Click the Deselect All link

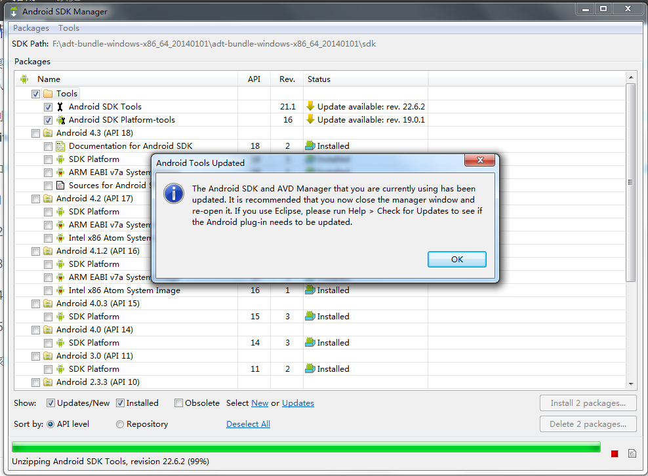tap(248, 424)
